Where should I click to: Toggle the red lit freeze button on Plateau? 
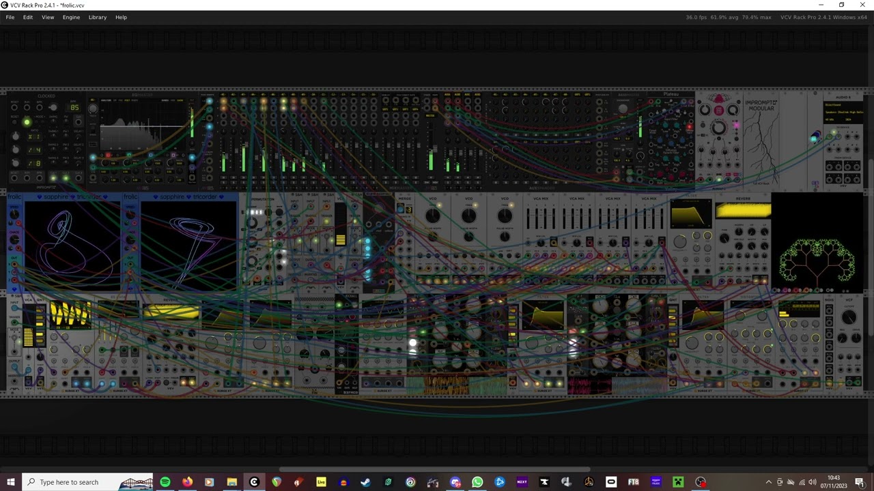(689, 127)
